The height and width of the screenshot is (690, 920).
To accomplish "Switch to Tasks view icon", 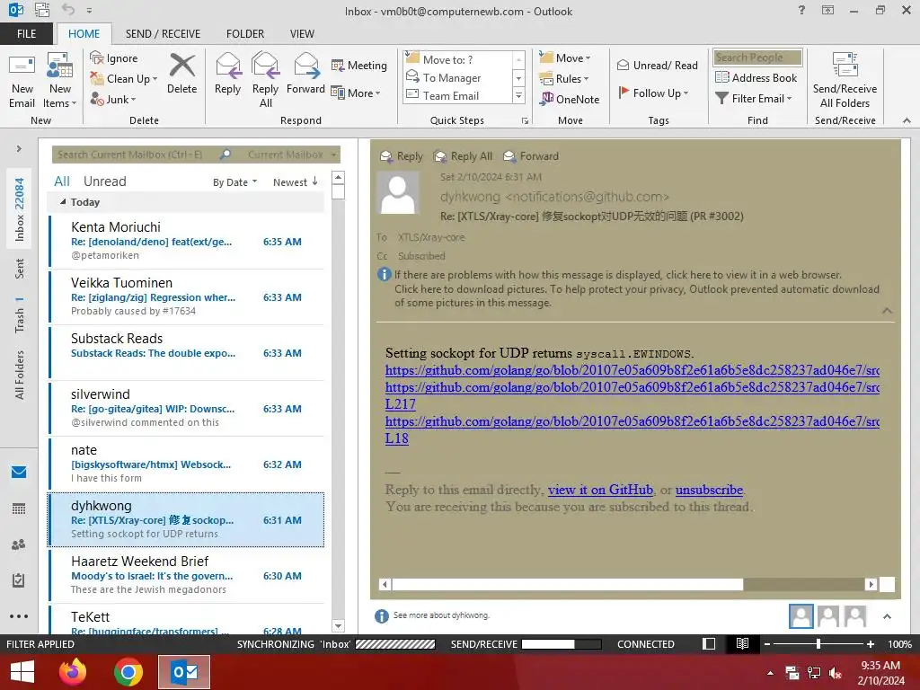I will coord(19,580).
